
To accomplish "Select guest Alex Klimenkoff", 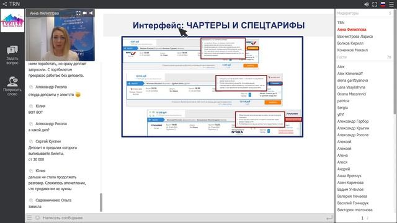I will 350,74.
